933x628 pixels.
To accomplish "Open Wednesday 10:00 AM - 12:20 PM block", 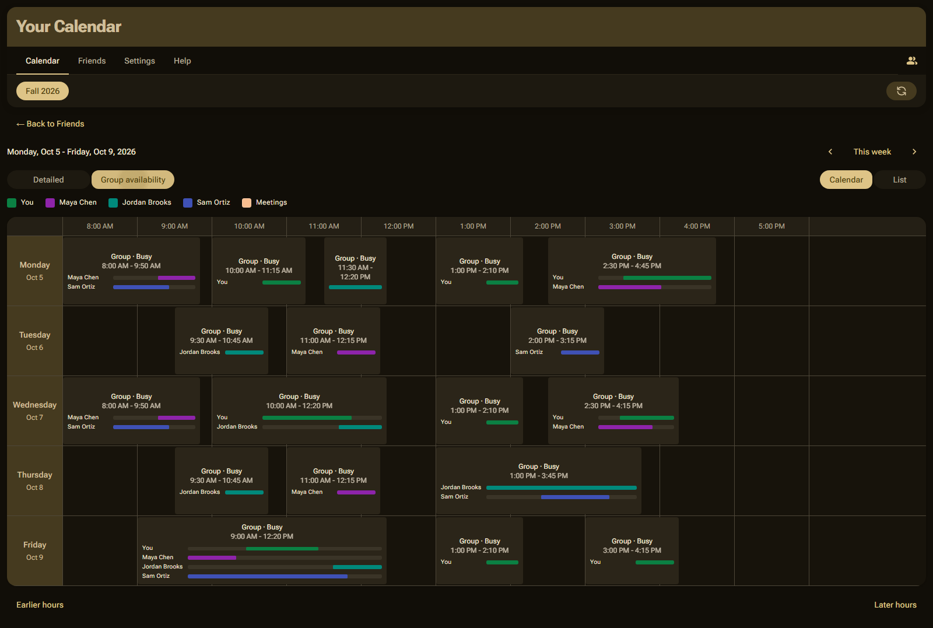I will click(299, 411).
